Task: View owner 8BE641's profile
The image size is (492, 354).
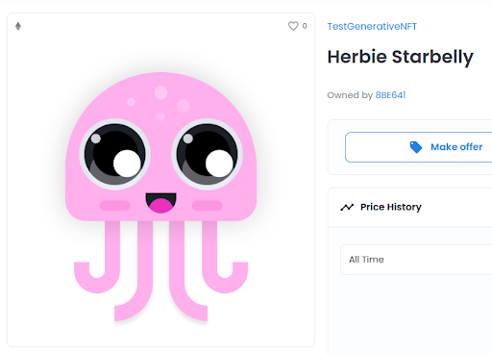Action: pyautogui.click(x=390, y=95)
